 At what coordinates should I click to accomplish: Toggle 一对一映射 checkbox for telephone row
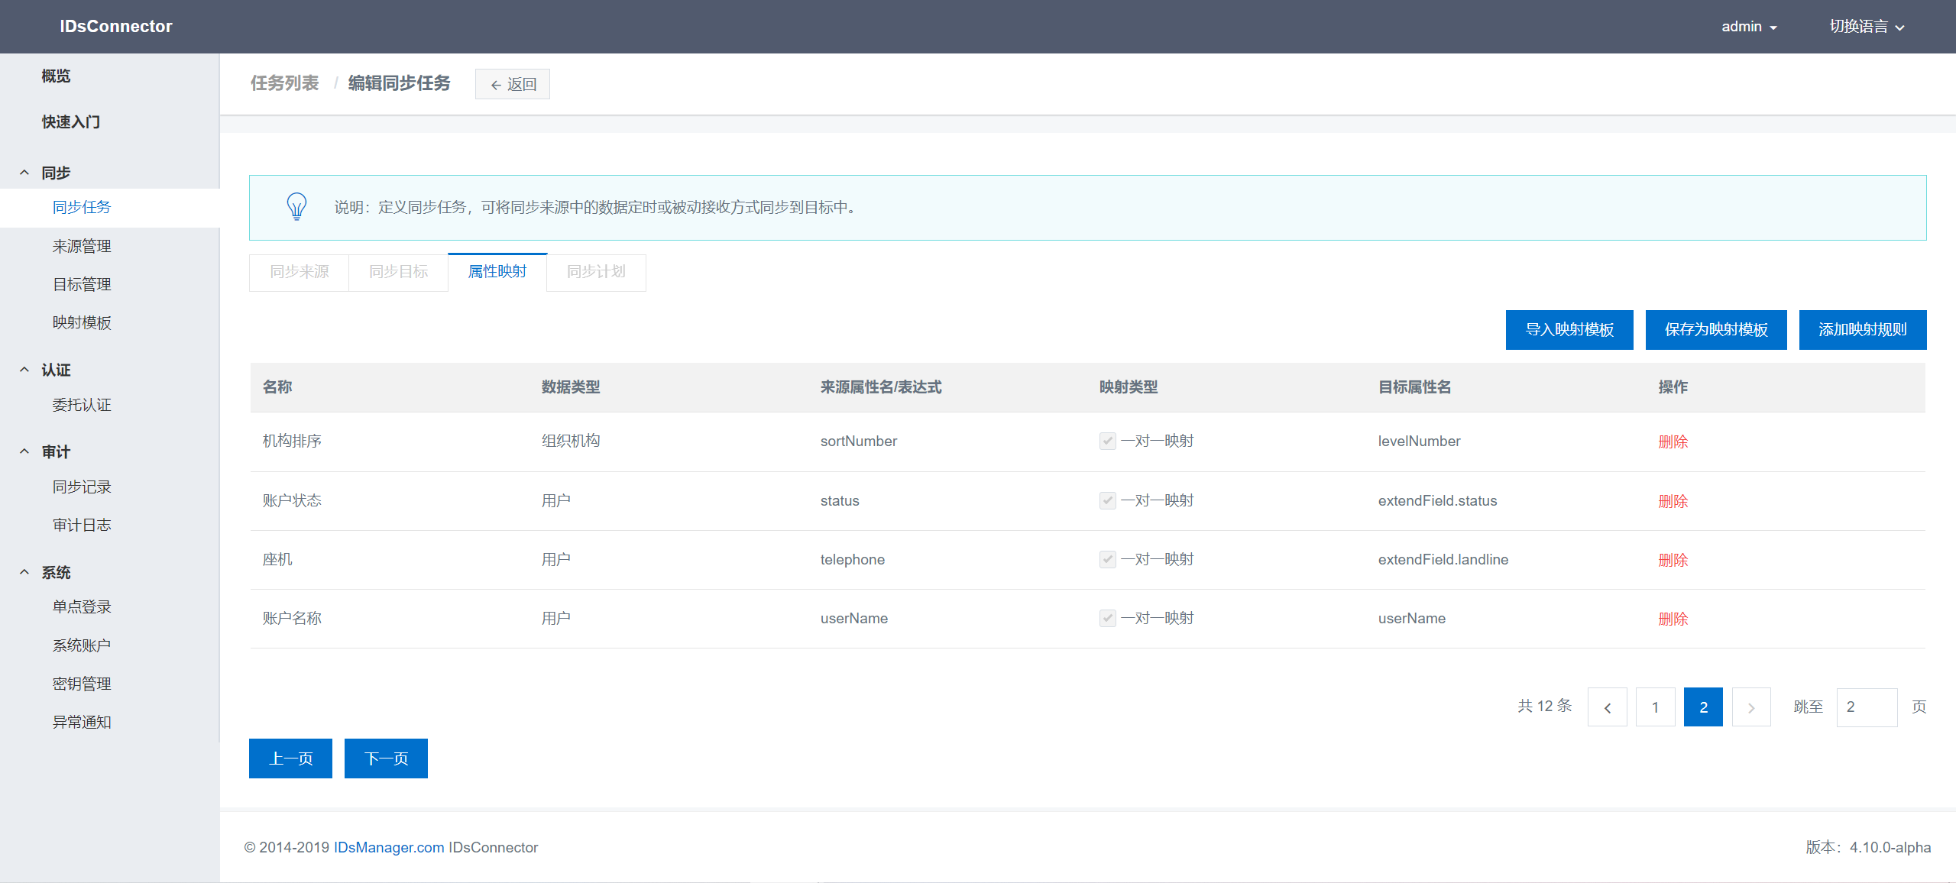click(x=1107, y=559)
